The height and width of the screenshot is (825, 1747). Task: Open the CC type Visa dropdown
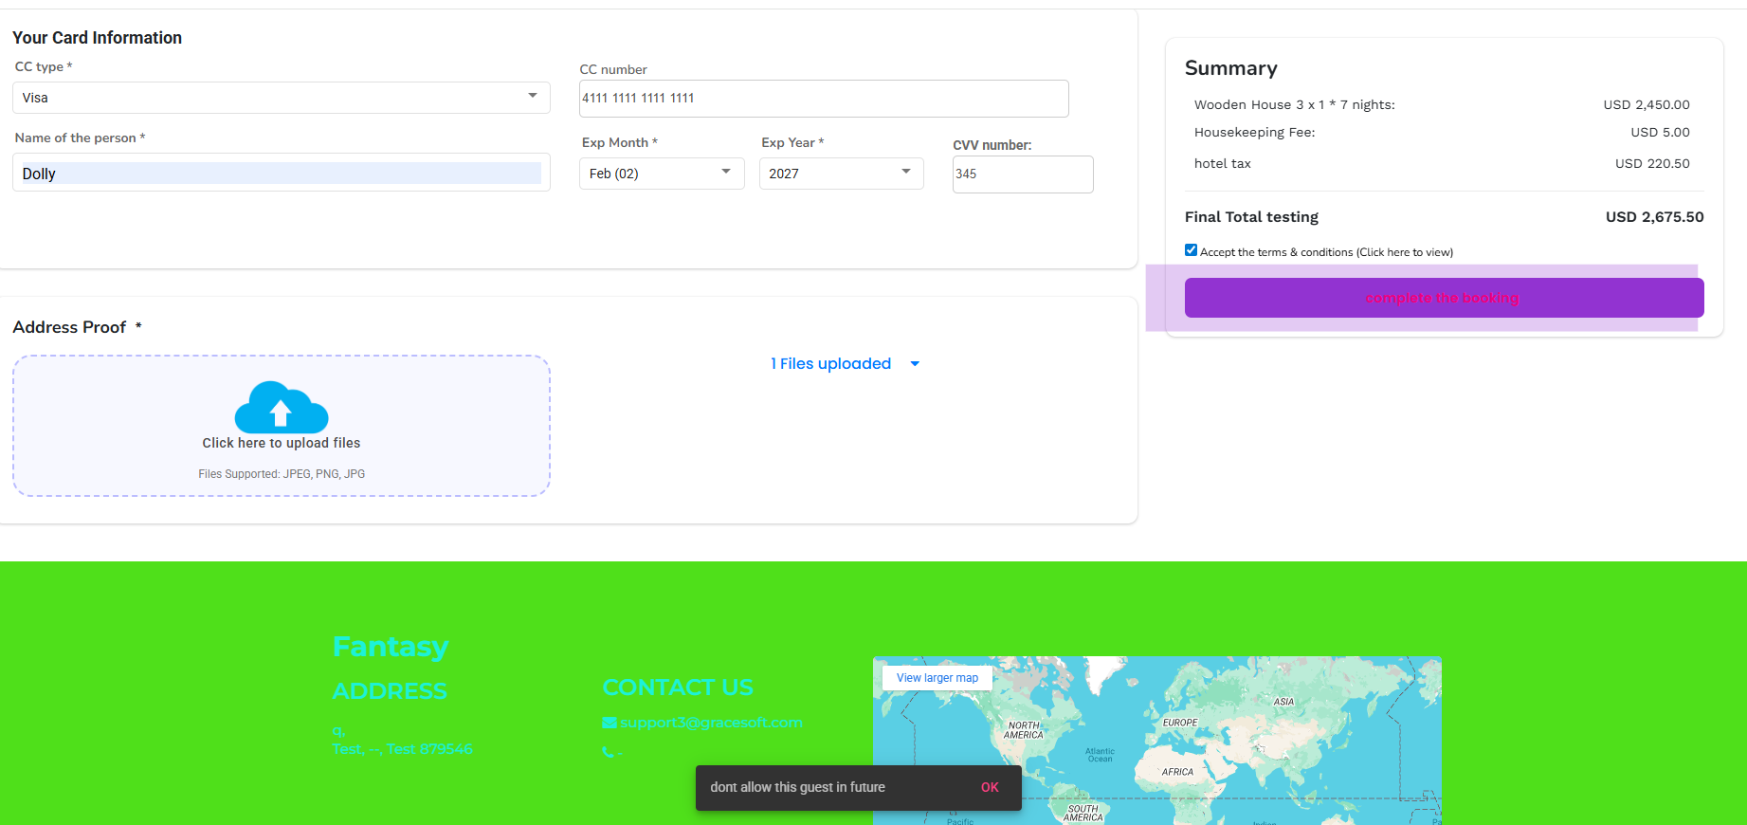(282, 98)
